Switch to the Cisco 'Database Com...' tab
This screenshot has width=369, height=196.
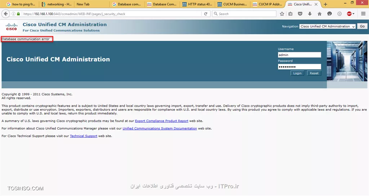tap(162, 4)
